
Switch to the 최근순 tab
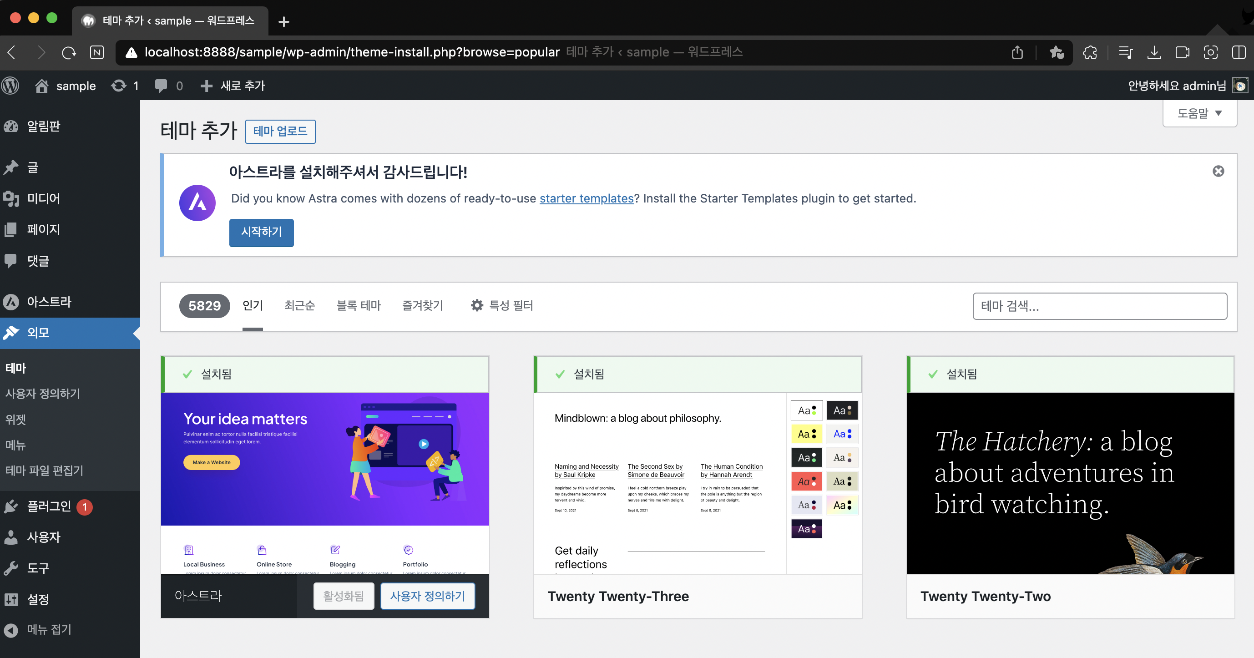tap(299, 305)
